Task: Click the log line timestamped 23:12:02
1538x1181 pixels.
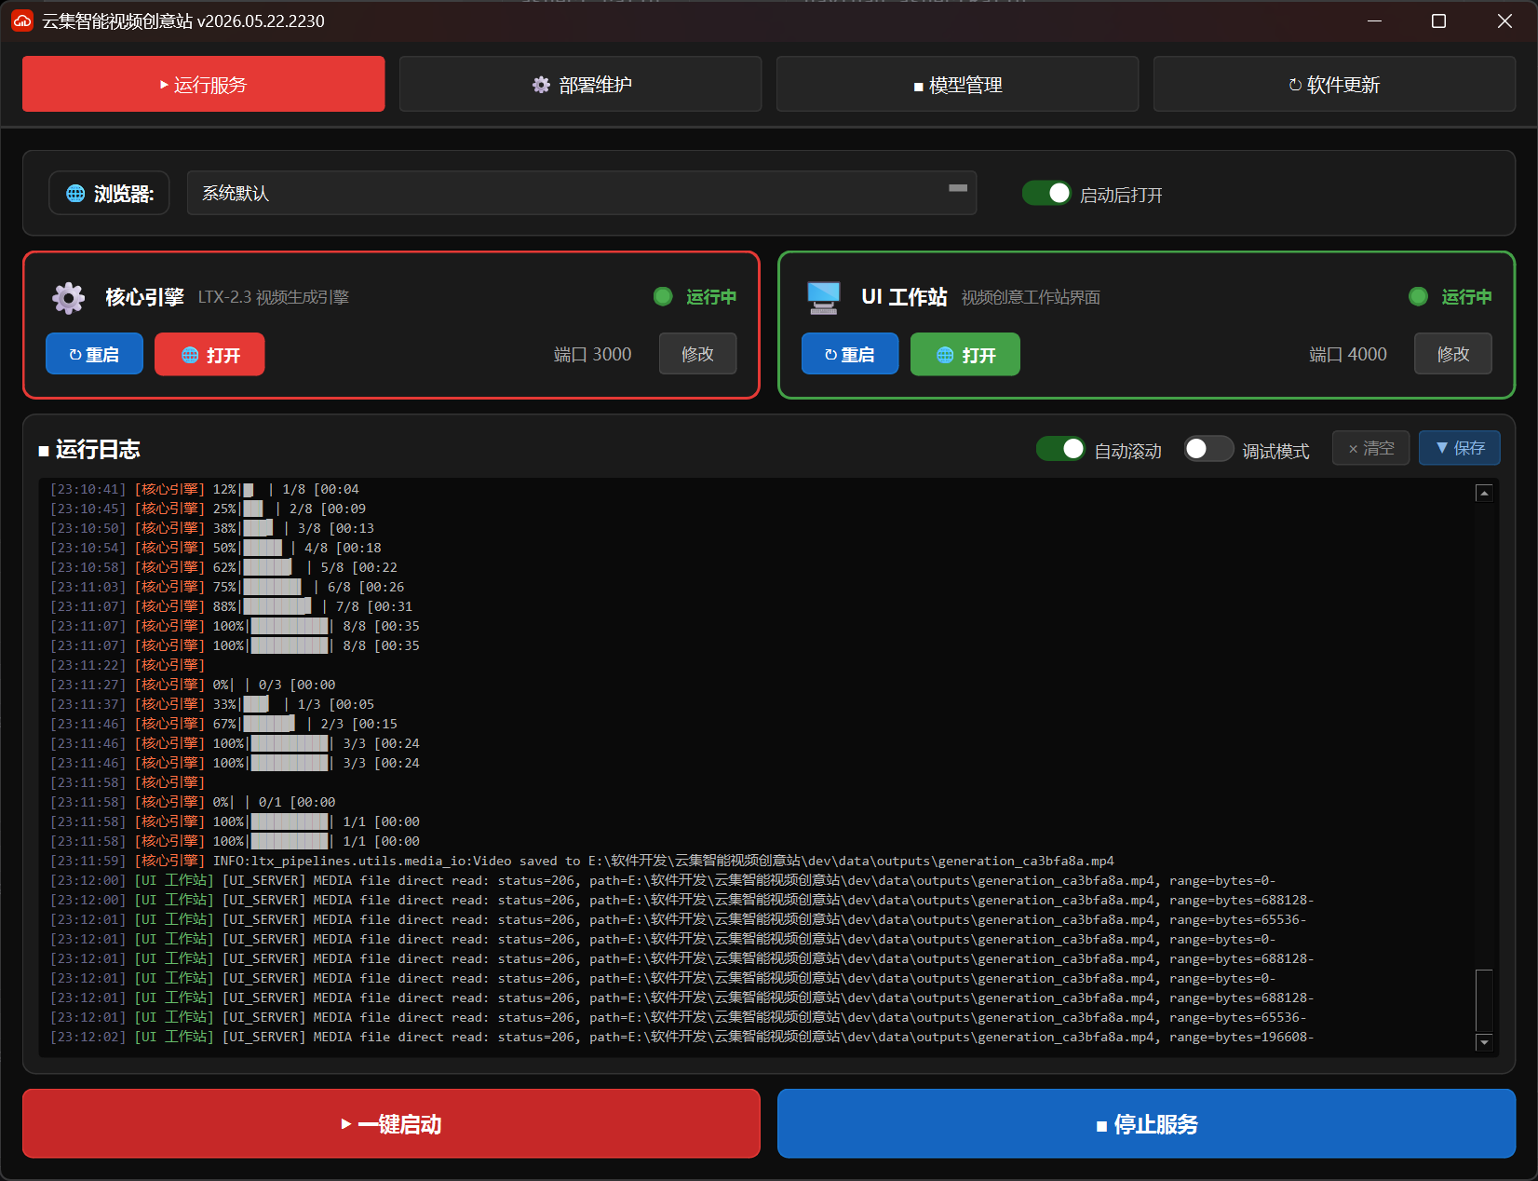Action: pos(681,1037)
